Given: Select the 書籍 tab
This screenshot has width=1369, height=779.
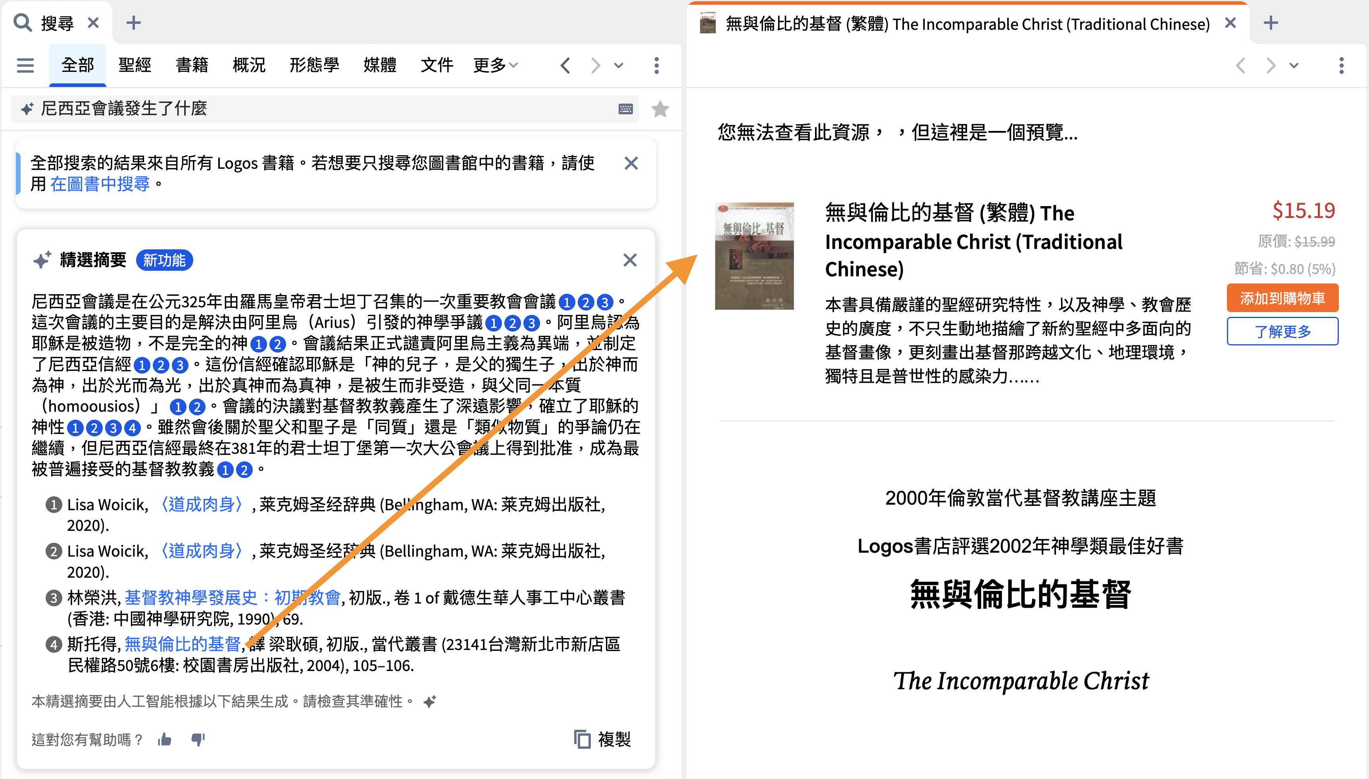Looking at the screenshot, I should 192,65.
